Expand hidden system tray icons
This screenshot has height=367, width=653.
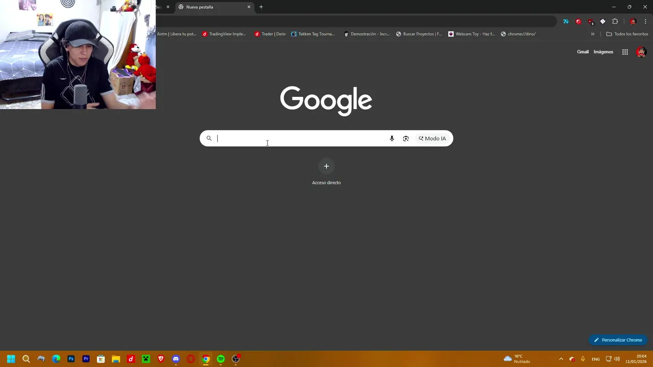561,359
